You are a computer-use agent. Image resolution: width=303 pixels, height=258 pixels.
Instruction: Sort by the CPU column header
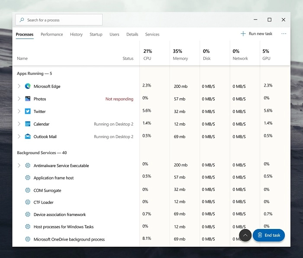pyautogui.click(x=147, y=55)
